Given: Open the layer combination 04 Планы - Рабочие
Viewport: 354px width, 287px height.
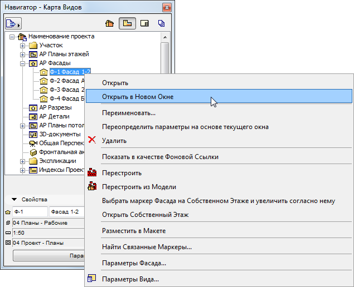Looking at the screenshot, I should pyautogui.click(x=49, y=223).
